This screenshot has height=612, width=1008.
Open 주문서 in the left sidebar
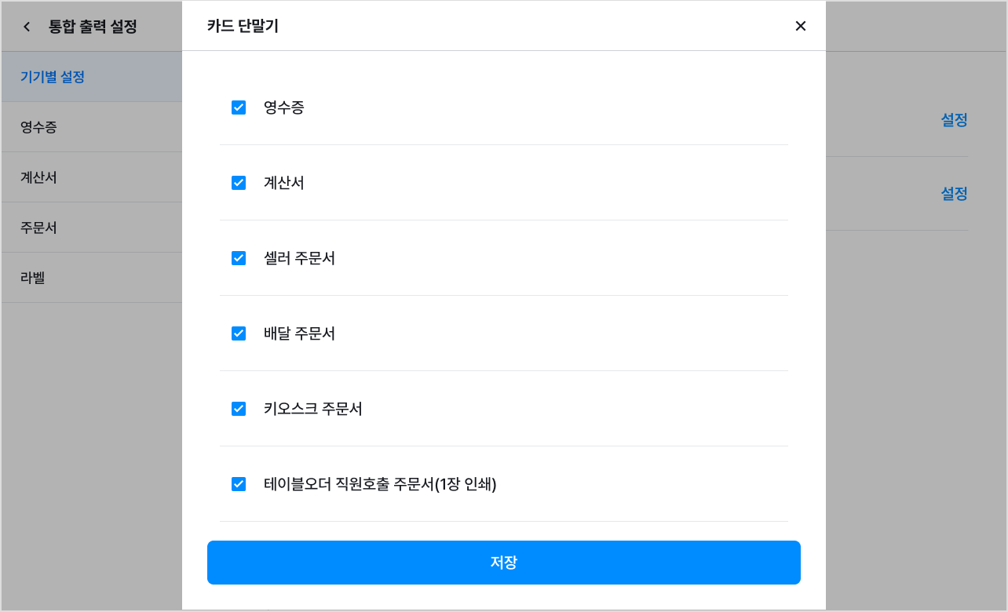point(91,228)
